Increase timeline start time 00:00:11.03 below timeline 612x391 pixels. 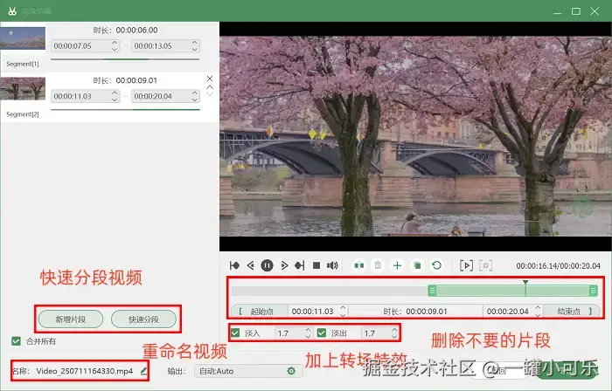(x=343, y=308)
